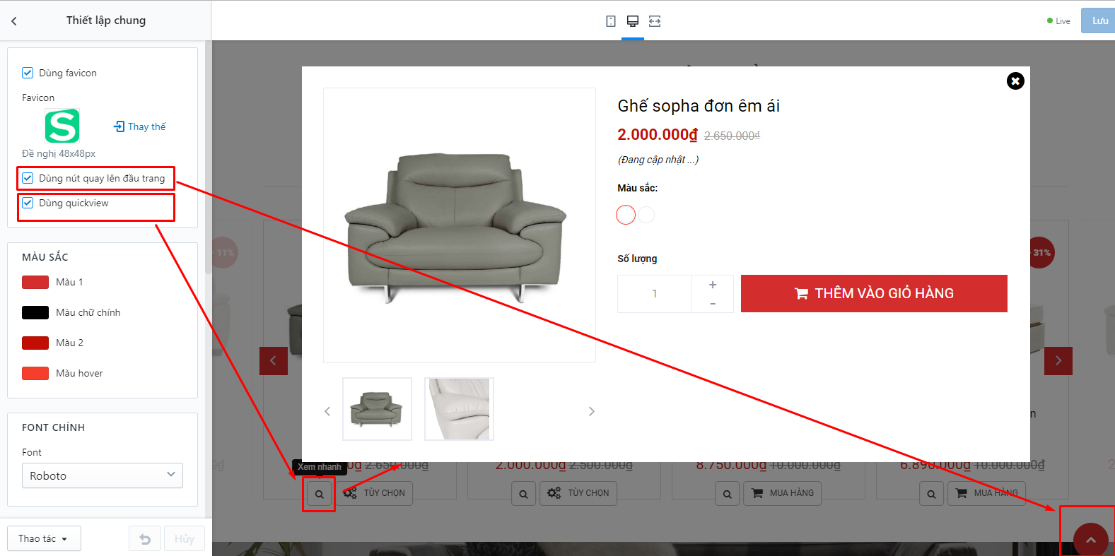The image size is (1115, 556).
Task: Click the main sofa product image
Action: tap(460, 225)
